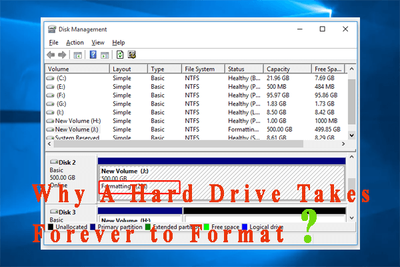The width and height of the screenshot is (400, 267).
Task: Click the 499.85 GB free space cell
Action: [x=327, y=129]
